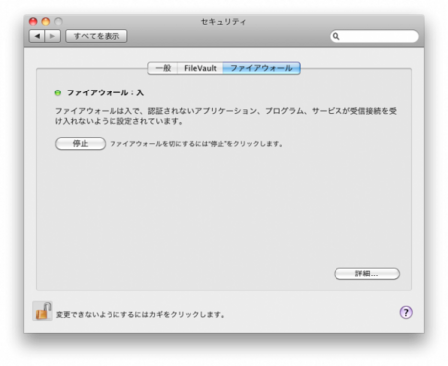The width and height of the screenshot is (448, 366).
Task: Focus the search input field
Action: click(x=374, y=36)
